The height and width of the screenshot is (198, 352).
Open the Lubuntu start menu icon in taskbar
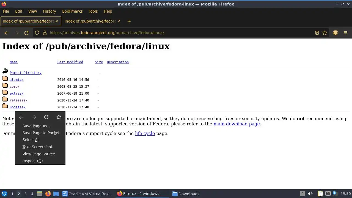(x=4, y=194)
